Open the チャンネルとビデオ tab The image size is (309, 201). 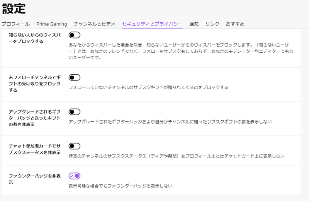95,24
